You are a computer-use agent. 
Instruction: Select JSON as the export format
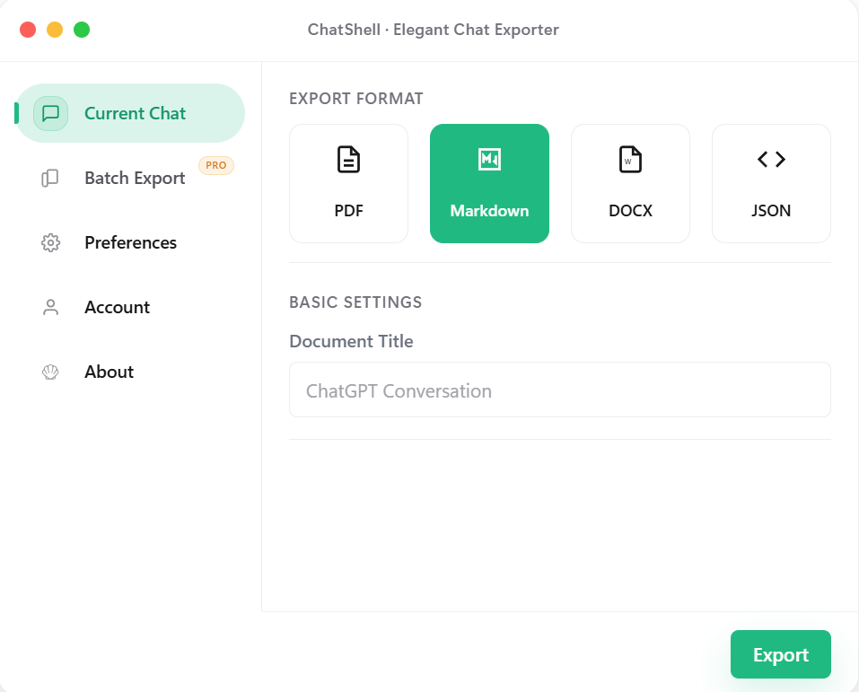(x=770, y=183)
